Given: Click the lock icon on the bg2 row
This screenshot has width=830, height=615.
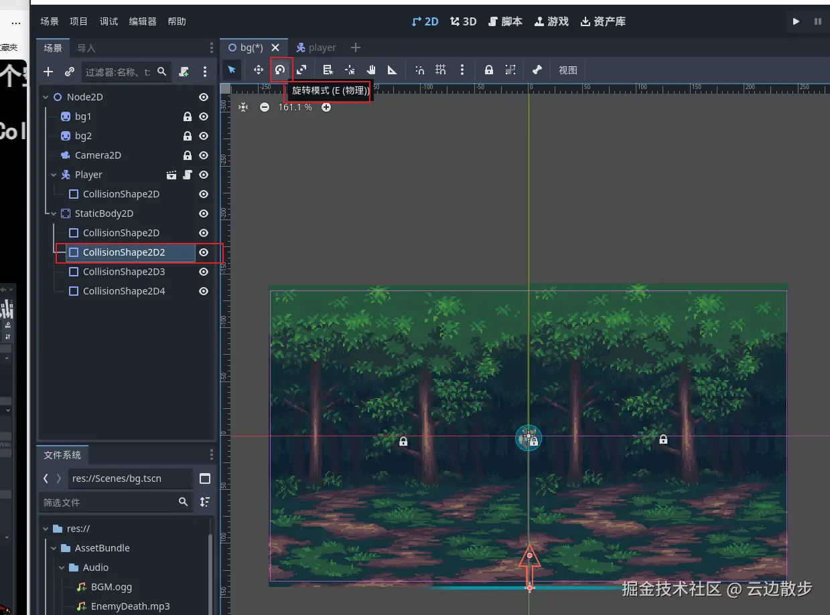Looking at the screenshot, I should [x=188, y=136].
